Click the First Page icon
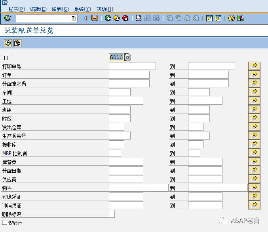The height and width of the screenshot is (232, 268). (169, 18)
